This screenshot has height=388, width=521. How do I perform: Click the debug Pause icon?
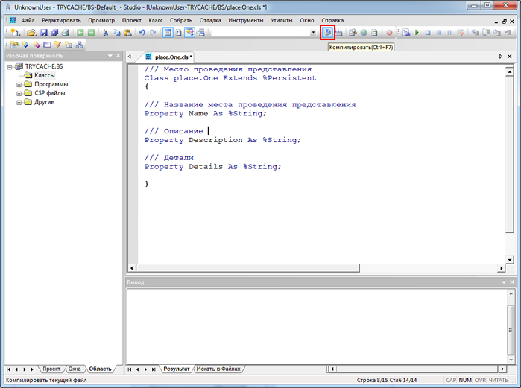(x=449, y=33)
